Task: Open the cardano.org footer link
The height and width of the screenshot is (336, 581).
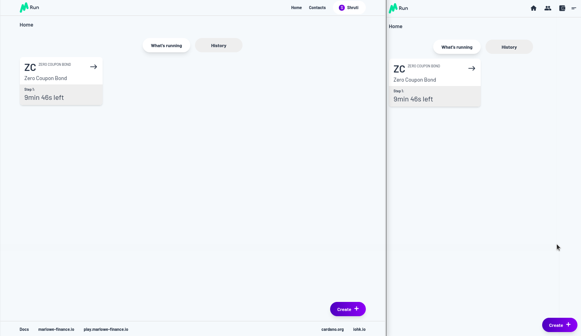Action: coord(332,329)
